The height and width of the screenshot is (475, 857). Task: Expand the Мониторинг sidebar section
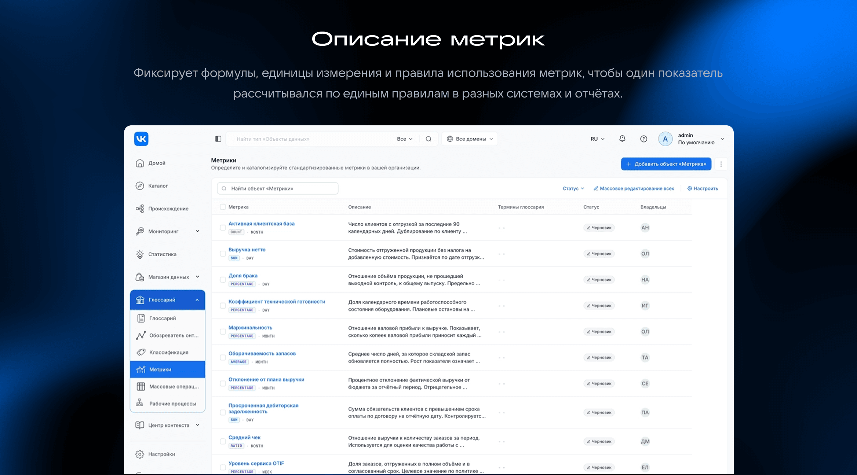(197, 231)
